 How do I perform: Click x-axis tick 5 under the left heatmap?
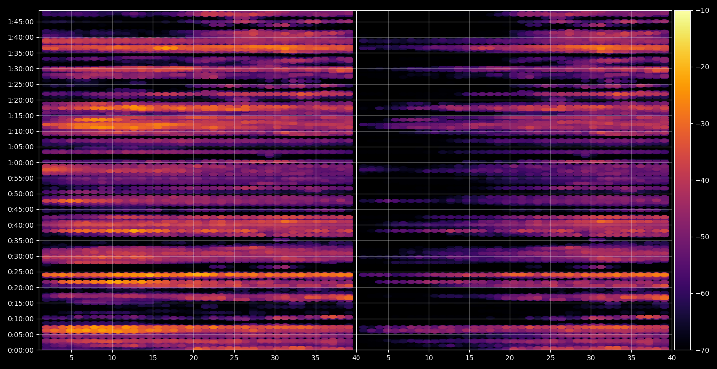pos(71,358)
